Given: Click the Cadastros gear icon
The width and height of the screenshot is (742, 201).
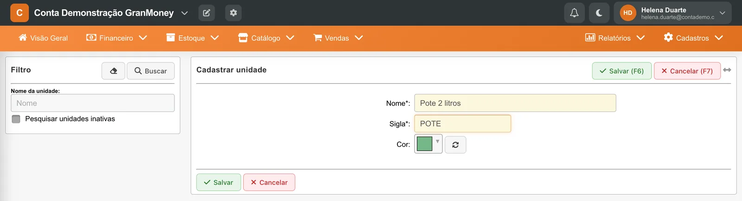Looking at the screenshot, I should pyautogui.click(x=668, y=37).
